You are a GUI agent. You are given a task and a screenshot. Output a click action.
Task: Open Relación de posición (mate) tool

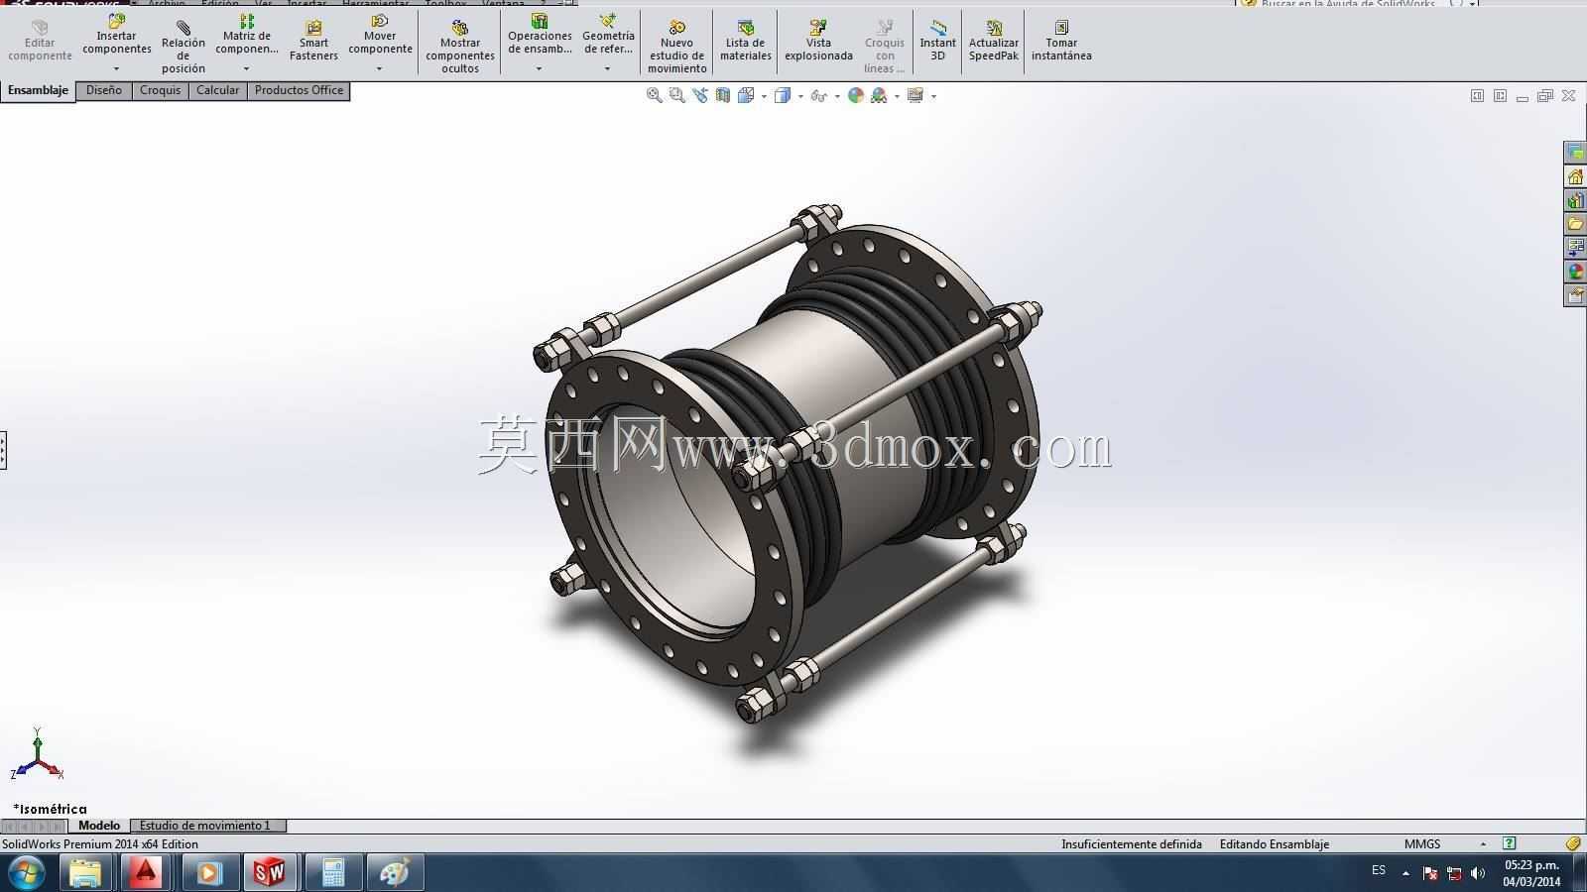click(183, 47)
